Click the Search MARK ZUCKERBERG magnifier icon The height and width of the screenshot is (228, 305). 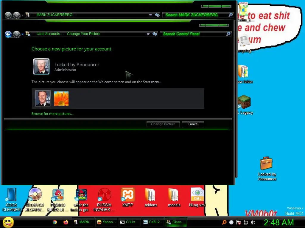[x=231, y=15]
